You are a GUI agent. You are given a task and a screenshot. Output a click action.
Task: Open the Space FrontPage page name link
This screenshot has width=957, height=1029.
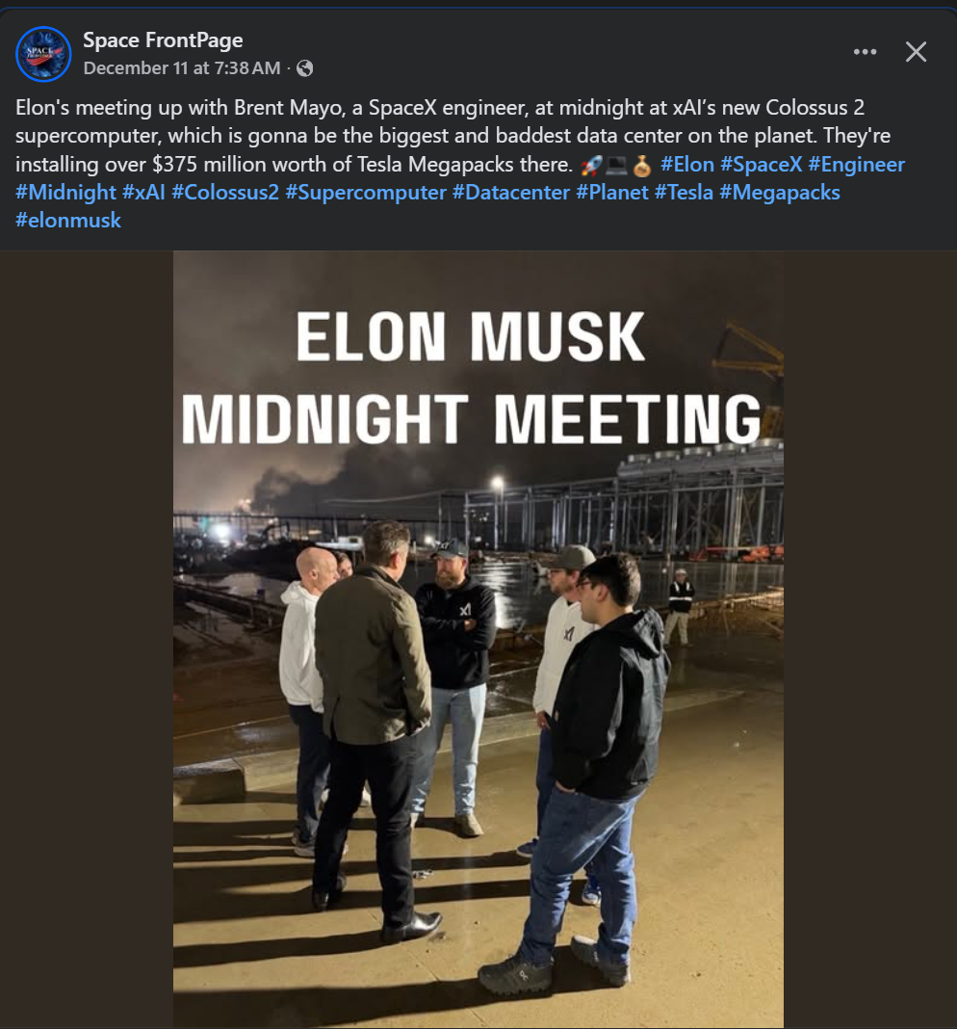point(163,40)
